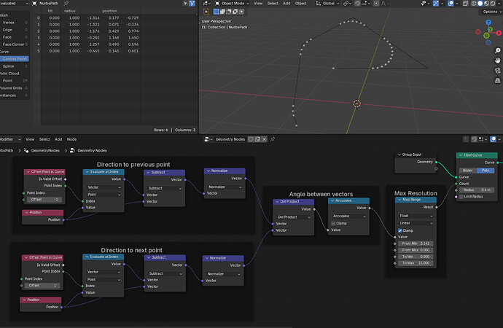This screenshot has width=503, height=328.
Task: Click the node group browse icon
Action: click(208, 139)
